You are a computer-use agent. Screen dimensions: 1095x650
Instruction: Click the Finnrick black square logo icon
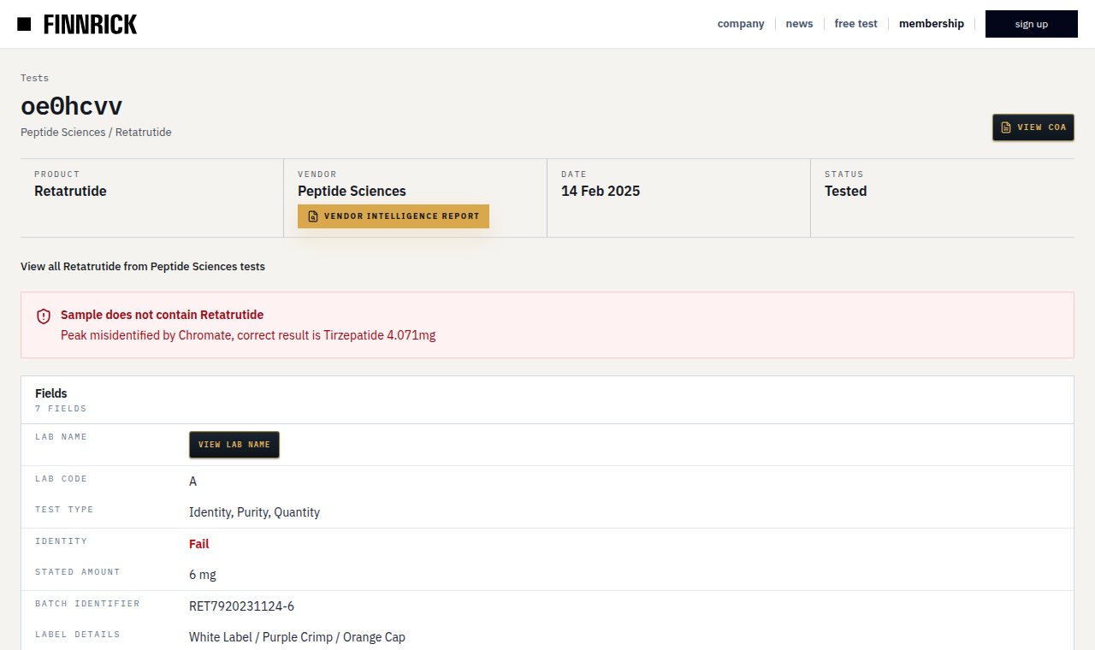(x=24, y=24)
